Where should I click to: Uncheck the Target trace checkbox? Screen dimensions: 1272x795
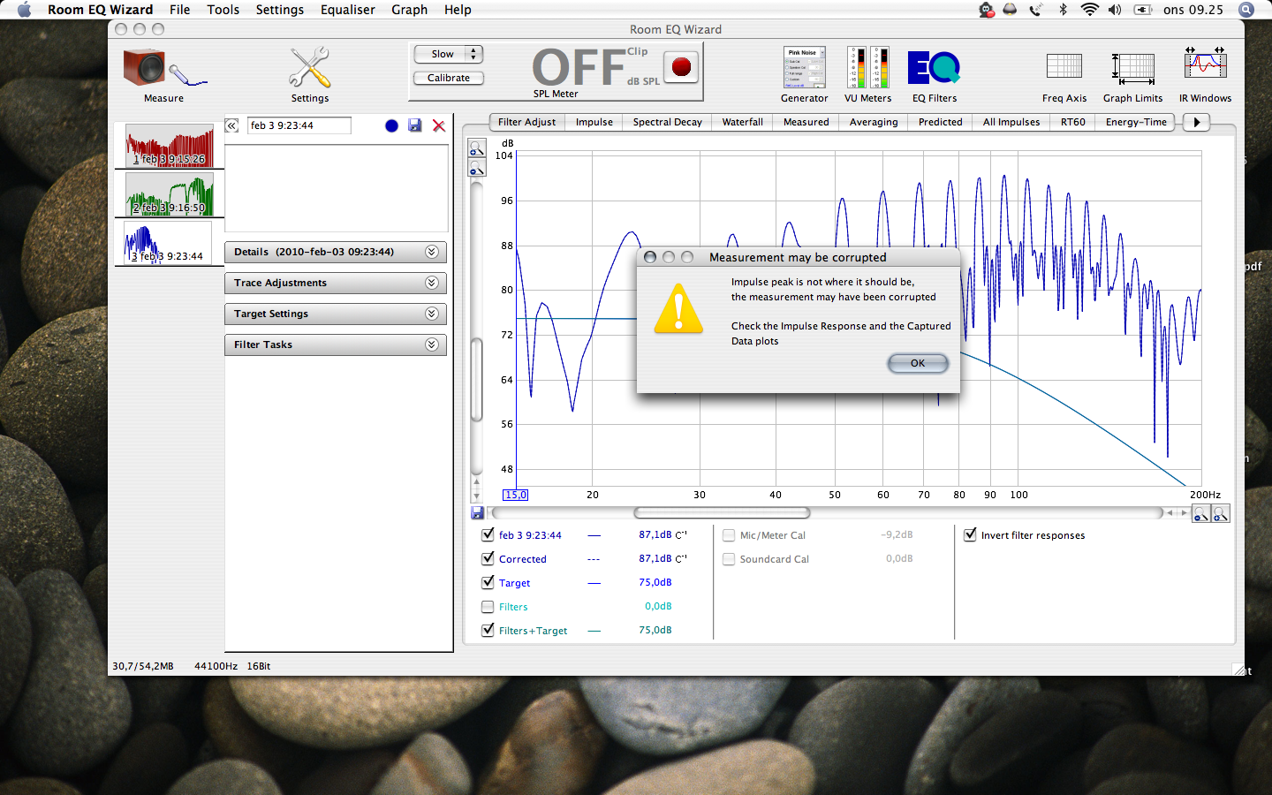pyautogui.click(x=488, y=582)
